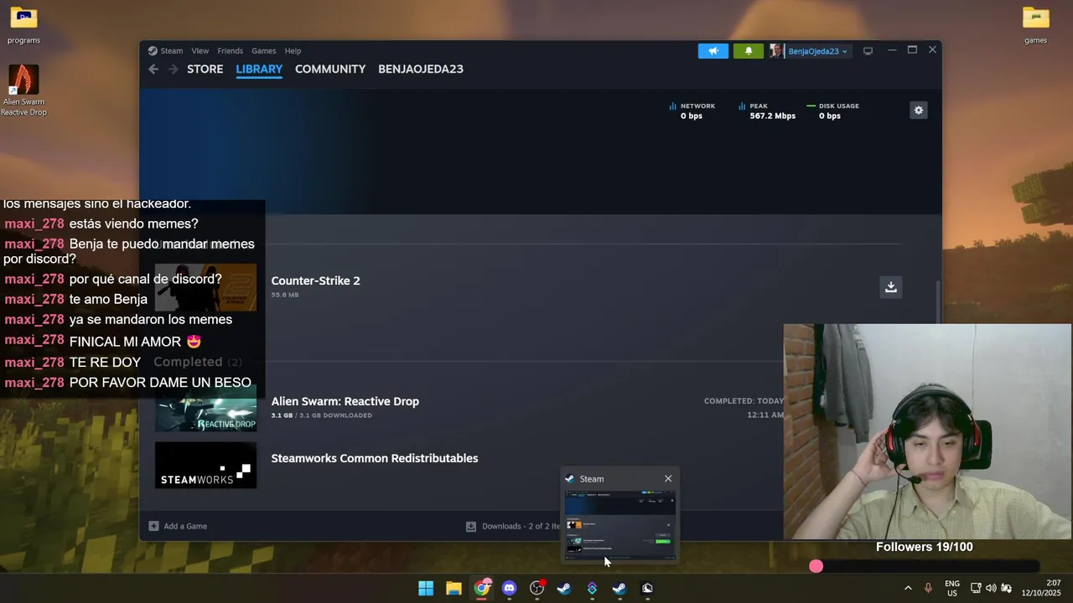Minimize the Steam window

[x=892, y=50]
